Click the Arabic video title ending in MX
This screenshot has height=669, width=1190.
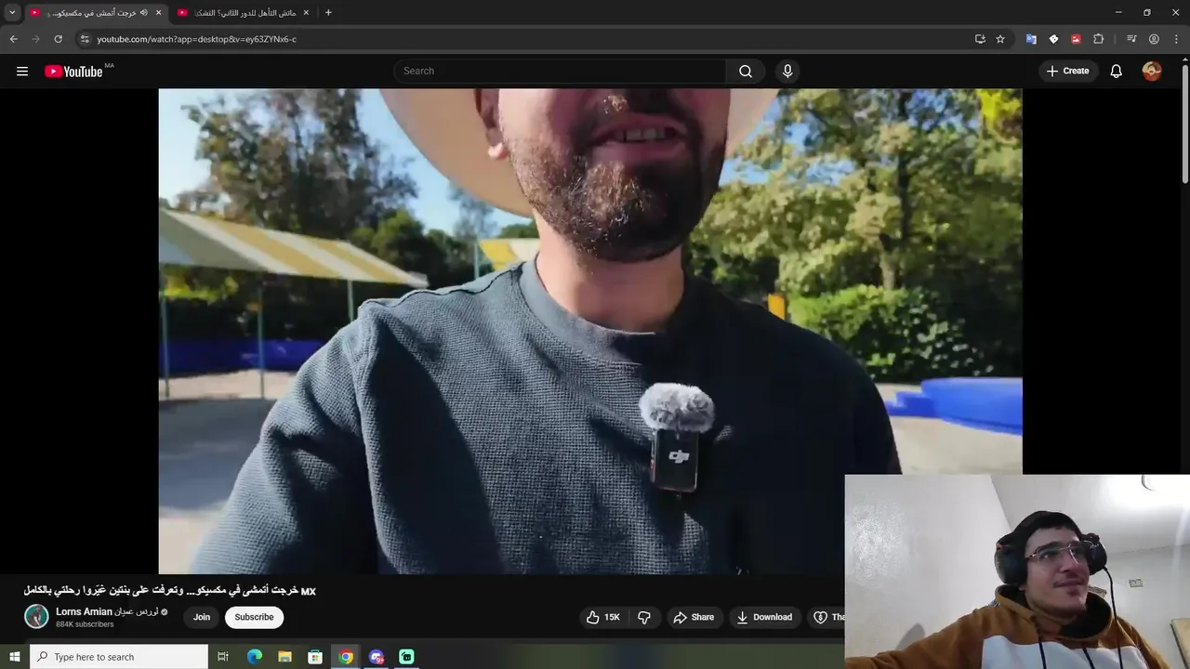170,591
